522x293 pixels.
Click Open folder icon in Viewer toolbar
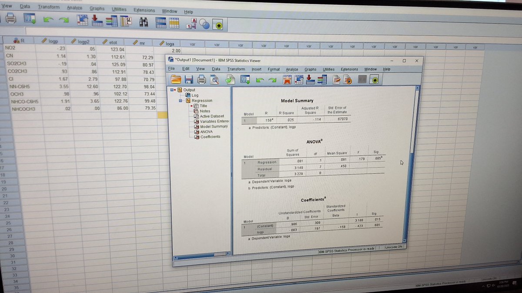click(176, 79)
